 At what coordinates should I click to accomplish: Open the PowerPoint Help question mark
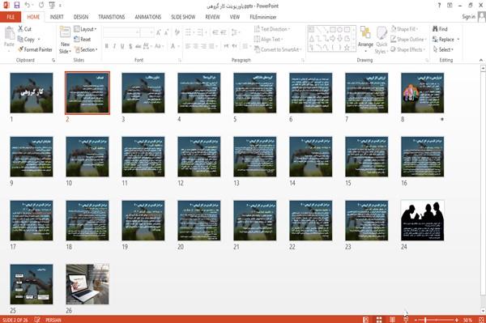(x=439, y=6)
